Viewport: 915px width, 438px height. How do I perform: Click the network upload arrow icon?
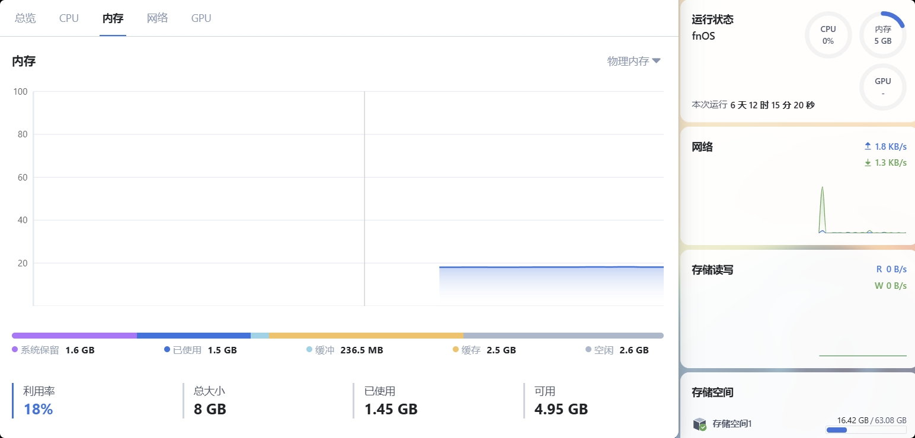(x=868, y=146)
